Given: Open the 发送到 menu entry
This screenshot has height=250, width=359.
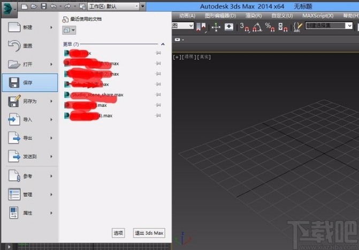Looking at the screenshot, I should coord(30,157).
